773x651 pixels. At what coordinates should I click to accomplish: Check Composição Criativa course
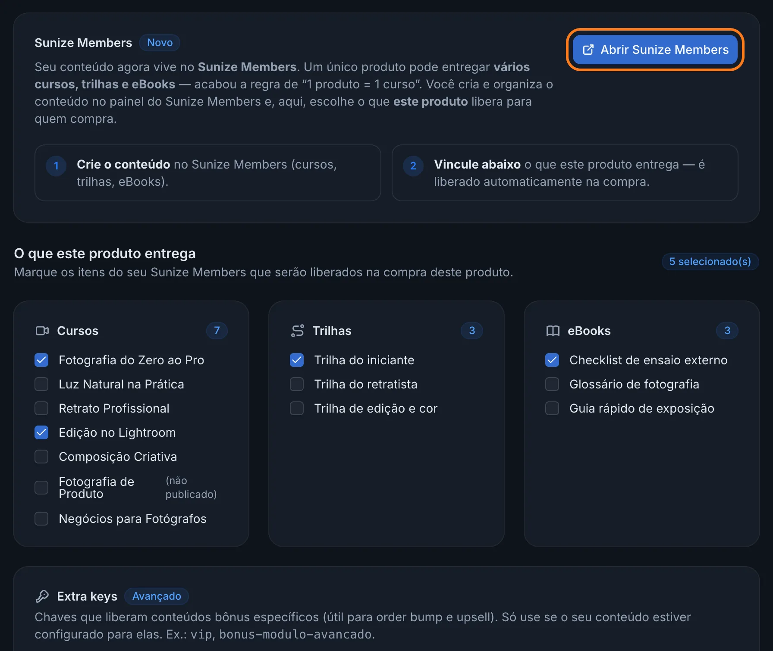(41, 457)
